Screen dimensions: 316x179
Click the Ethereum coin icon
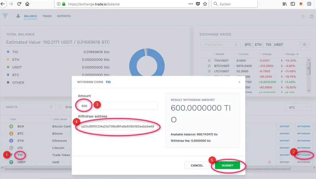tap(11, 141)
